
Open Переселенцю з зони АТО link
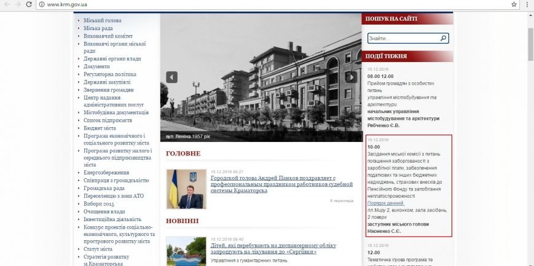[x=114, y=196]
